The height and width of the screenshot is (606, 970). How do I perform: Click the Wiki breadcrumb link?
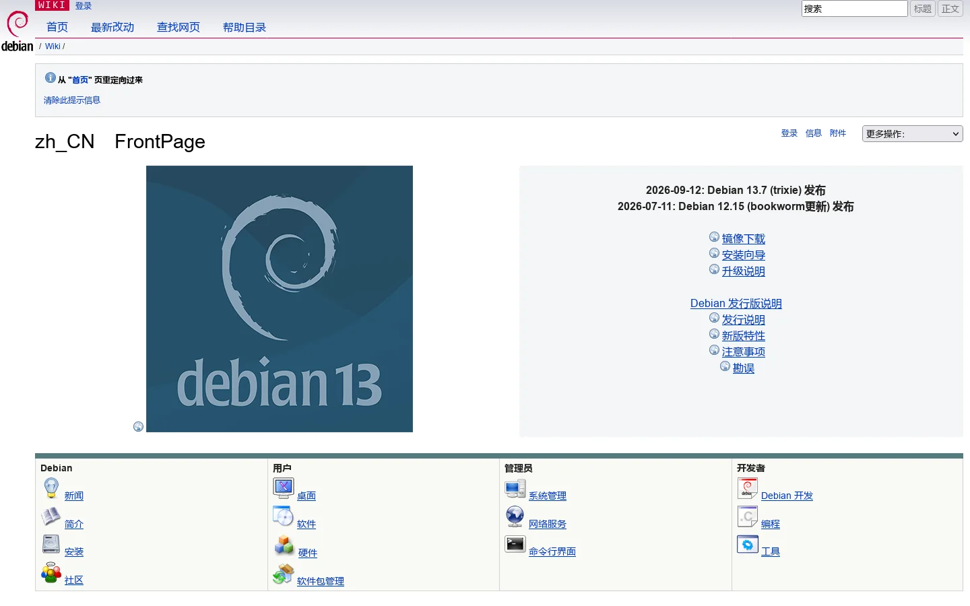(53, 46)
